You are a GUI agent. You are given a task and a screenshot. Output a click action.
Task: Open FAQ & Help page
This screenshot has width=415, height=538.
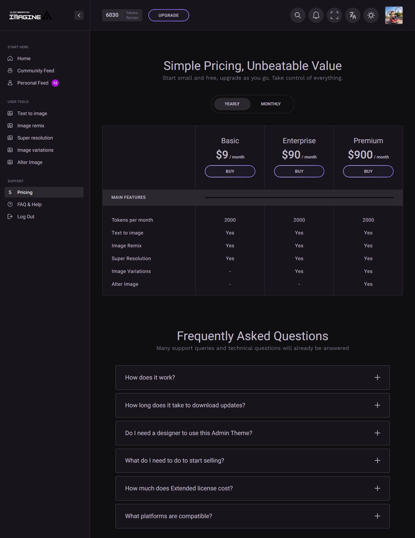(x=29, y=204)
